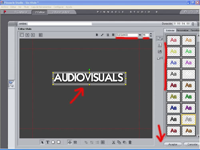The width and height of the screenshot is (200, 150).
Task: Cut selection with the scissors icon
Action: (x=114, y=142)
